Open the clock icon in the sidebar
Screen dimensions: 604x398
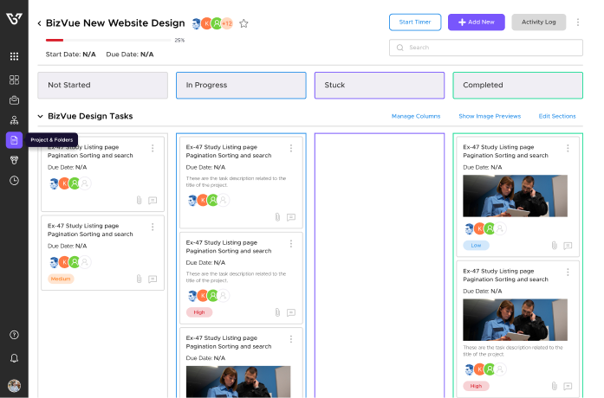pos(14,181)
